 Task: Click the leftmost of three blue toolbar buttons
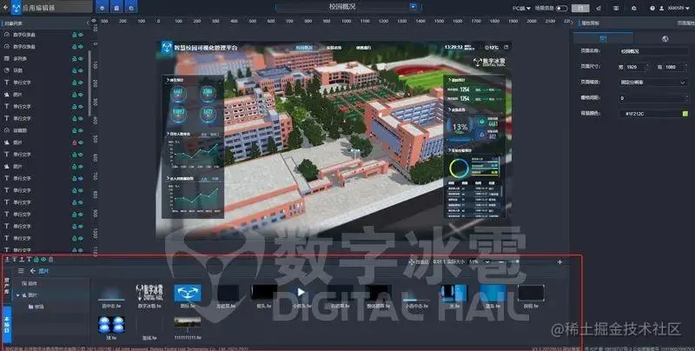[x=103, y=8]
